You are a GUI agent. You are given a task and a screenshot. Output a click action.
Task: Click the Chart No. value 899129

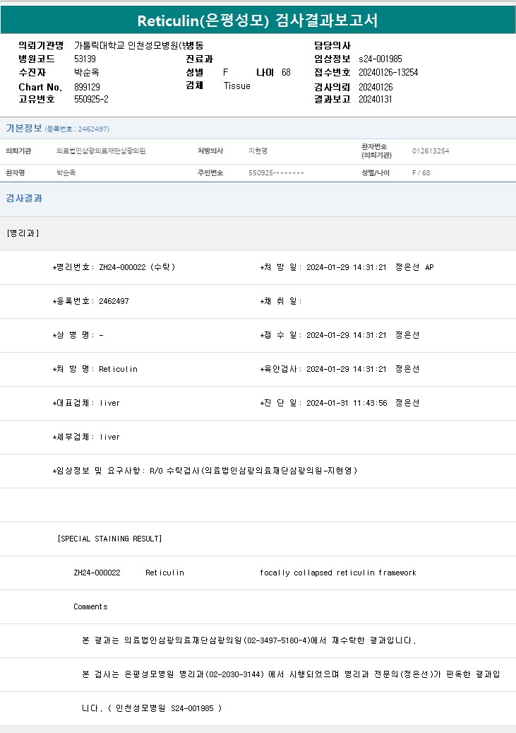point(87,87)
